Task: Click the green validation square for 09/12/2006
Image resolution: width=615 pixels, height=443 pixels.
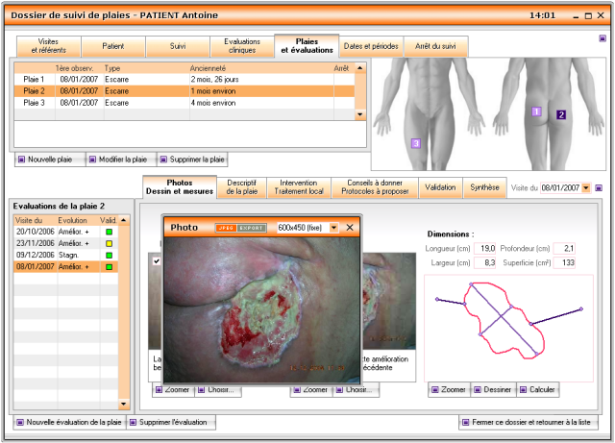Action: (x=109, y=256)
